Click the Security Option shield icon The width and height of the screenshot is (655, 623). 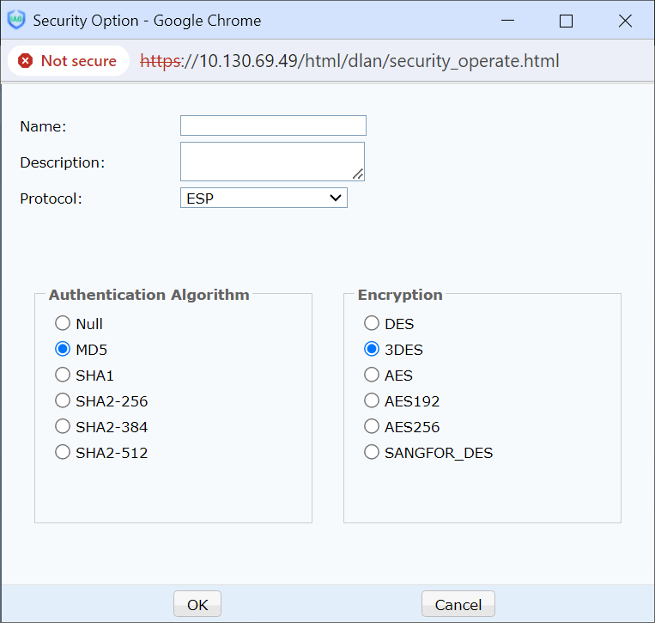[x=16, y=21]
